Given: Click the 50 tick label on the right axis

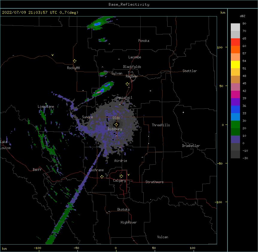Looking at the screenshot, I should click(221, 86).
